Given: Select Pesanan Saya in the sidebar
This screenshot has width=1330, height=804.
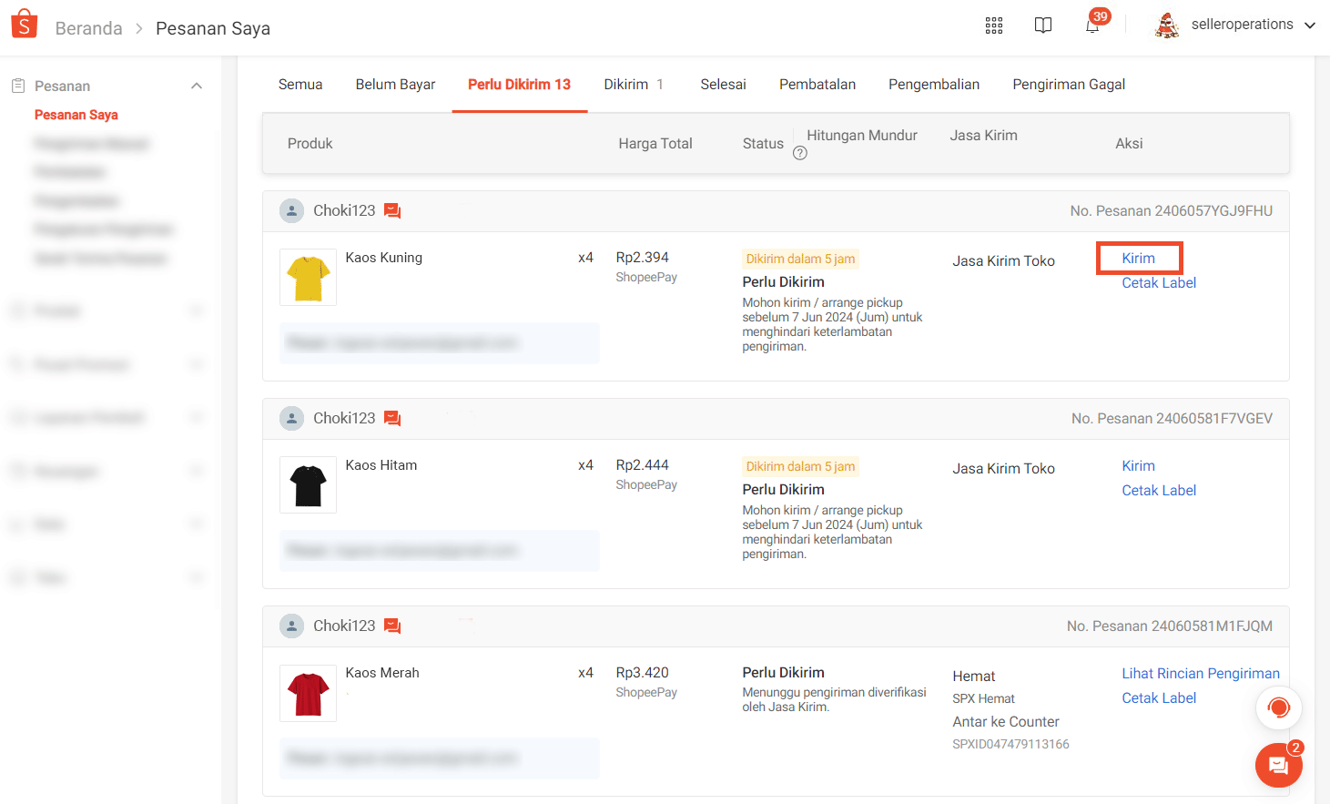Looking at the screenshot, I should tap(76, 115).
